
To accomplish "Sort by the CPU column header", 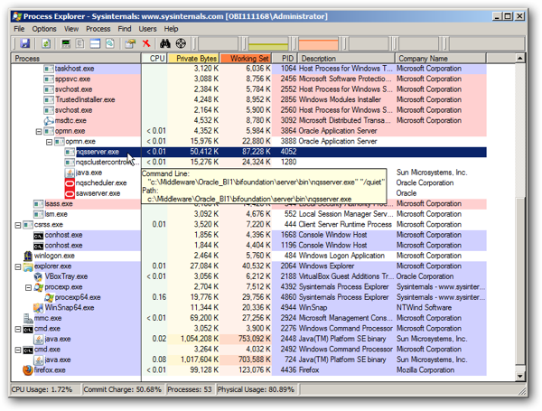I will click(x=154, y=58).
